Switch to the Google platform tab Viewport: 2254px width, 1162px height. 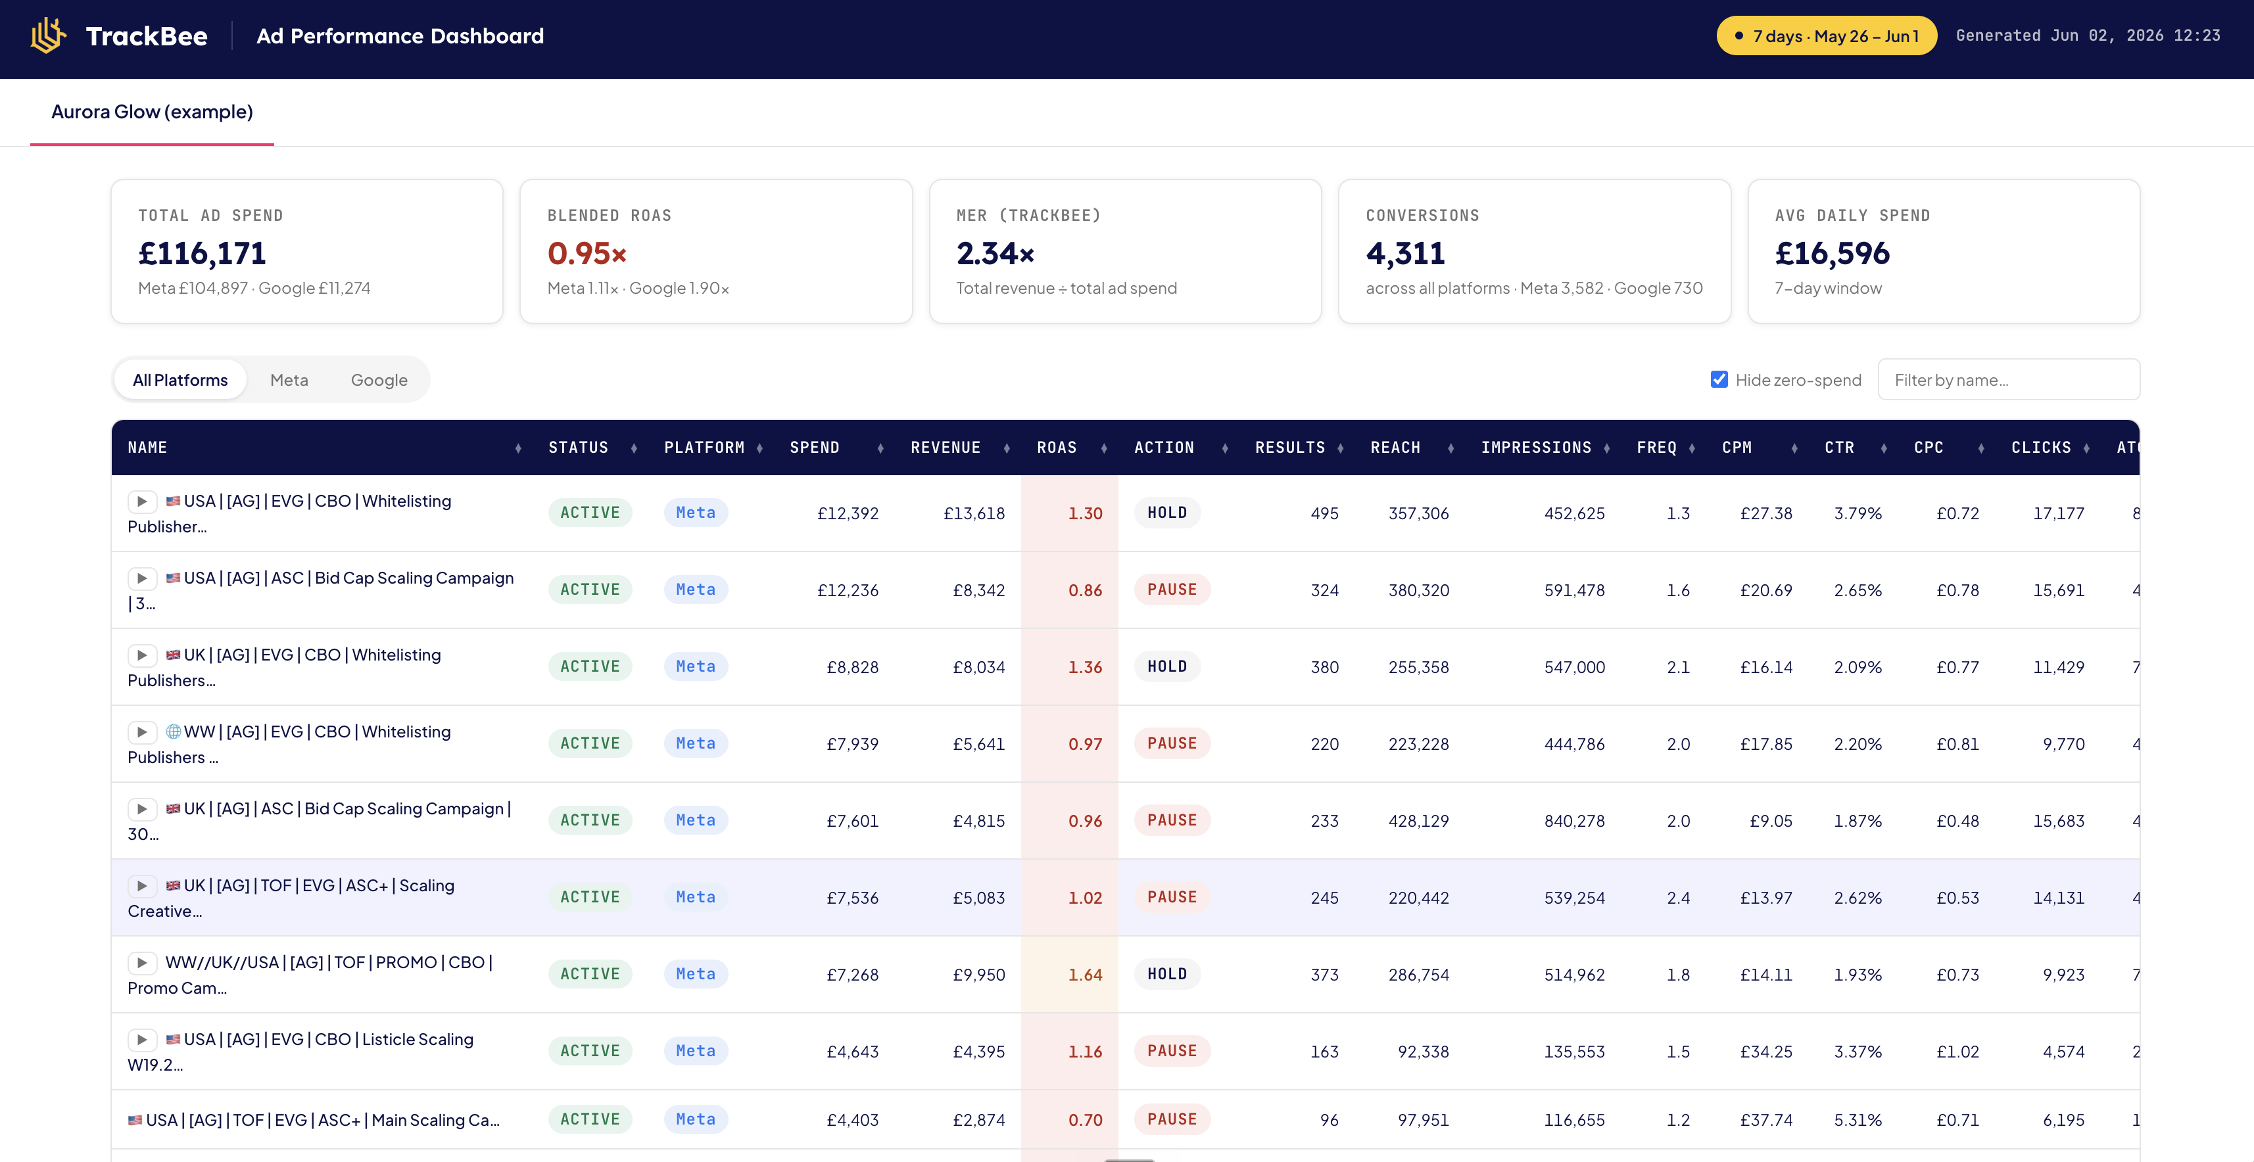tap(379, 381)
